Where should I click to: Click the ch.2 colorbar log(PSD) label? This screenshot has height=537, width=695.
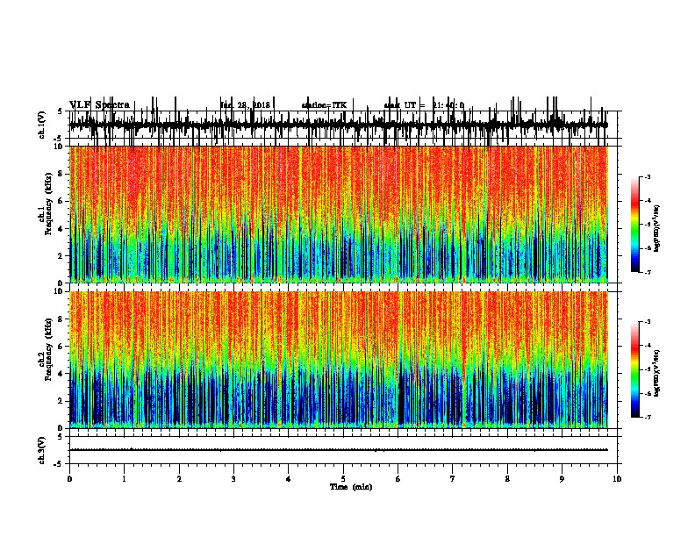pyautogui.click(x=657, y=374)
